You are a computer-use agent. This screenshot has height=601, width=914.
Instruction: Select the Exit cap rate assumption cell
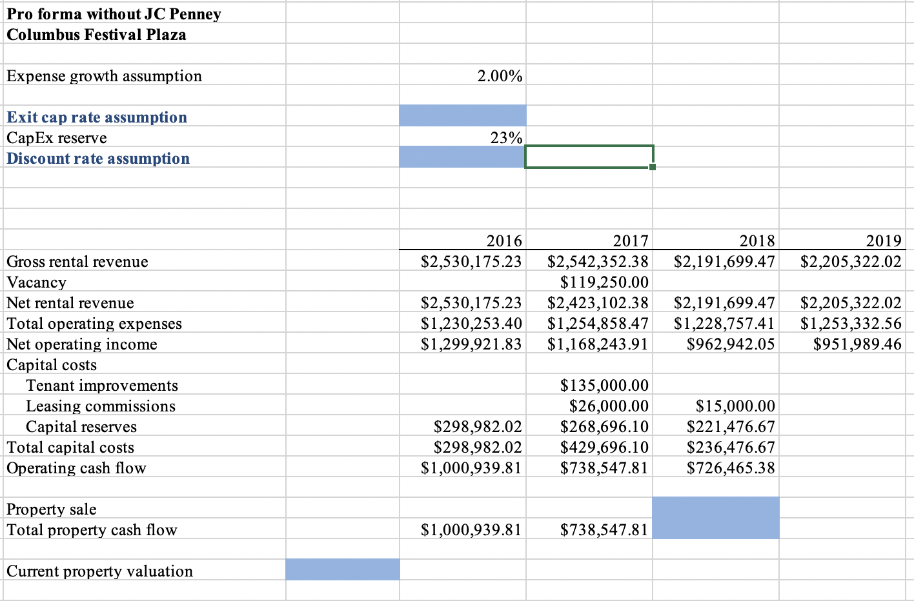coord(97,117)
